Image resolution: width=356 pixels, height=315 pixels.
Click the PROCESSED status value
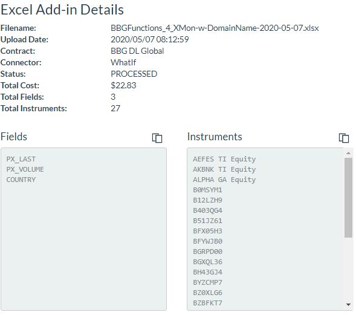[x=134, y=74]
